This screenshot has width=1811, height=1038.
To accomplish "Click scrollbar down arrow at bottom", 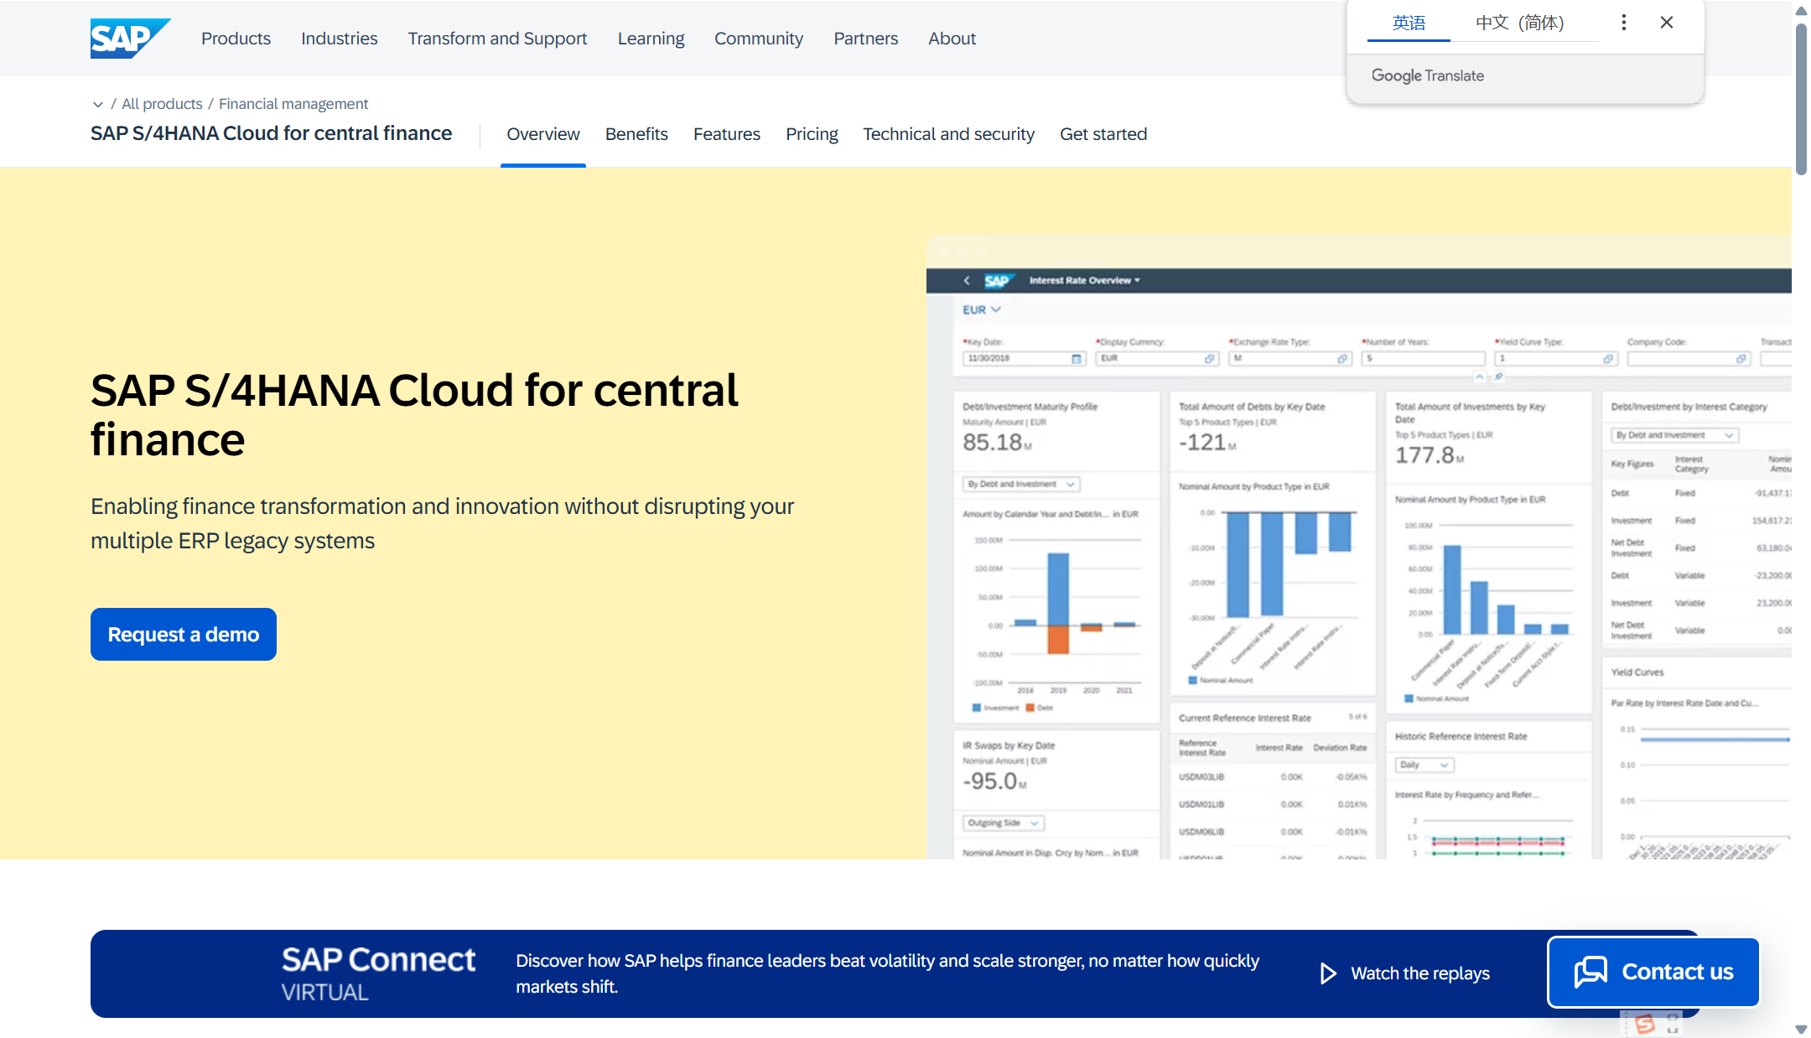I will [x=1800, y=1029].
